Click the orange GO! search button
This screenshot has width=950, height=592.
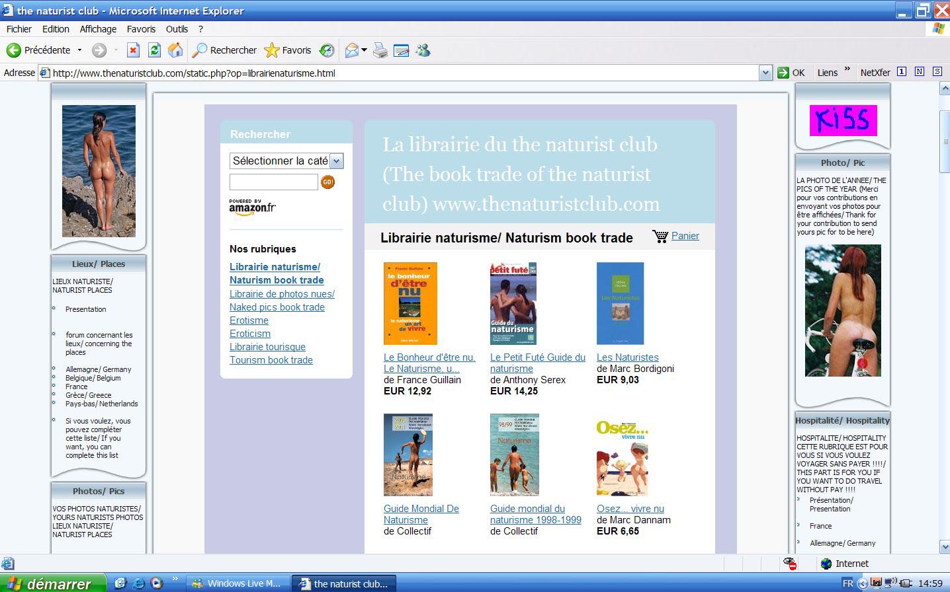point(327,182)
